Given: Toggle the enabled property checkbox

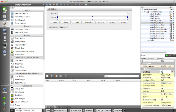Looking at the screenshot, I should click(x=162, y=72).
